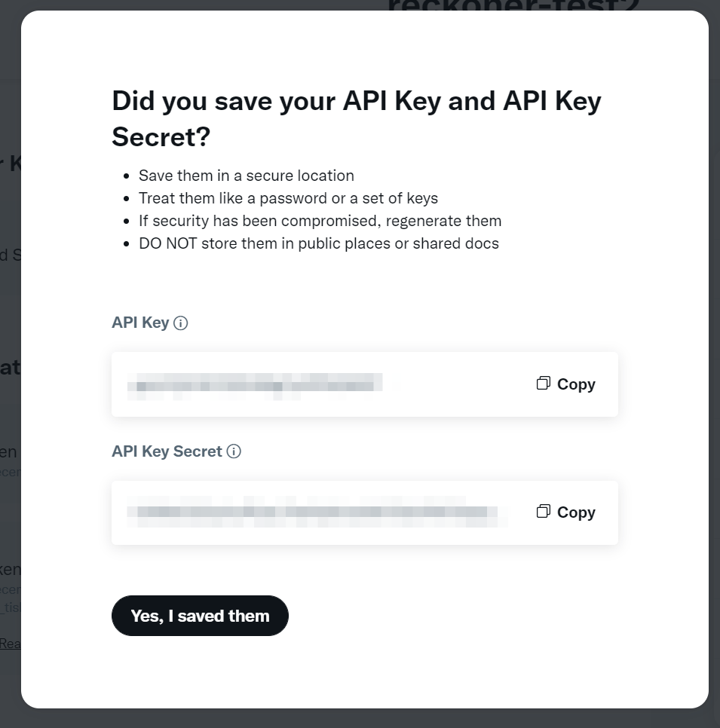Click the "API Key Secret" field label
The height and width of the screenshot is (728, 720).
tap(167, 451)
